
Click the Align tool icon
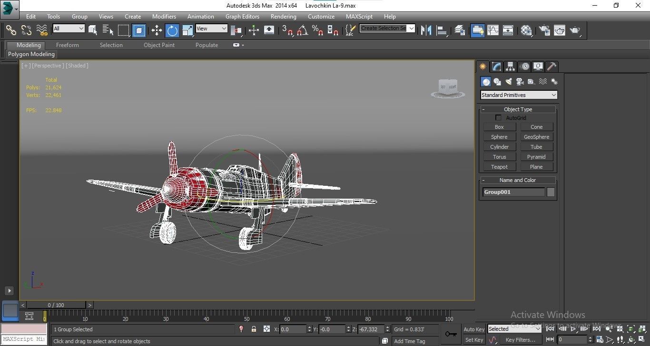[442, 30]
